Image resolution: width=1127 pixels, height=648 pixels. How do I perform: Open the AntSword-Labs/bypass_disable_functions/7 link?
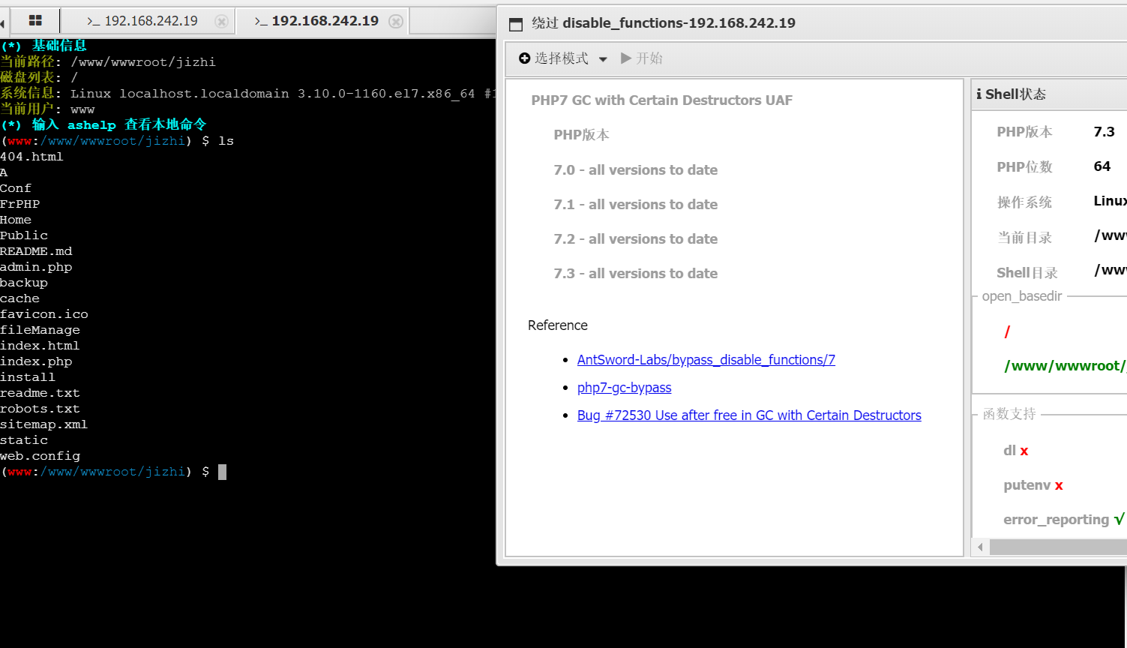click(x=706, y=360)
